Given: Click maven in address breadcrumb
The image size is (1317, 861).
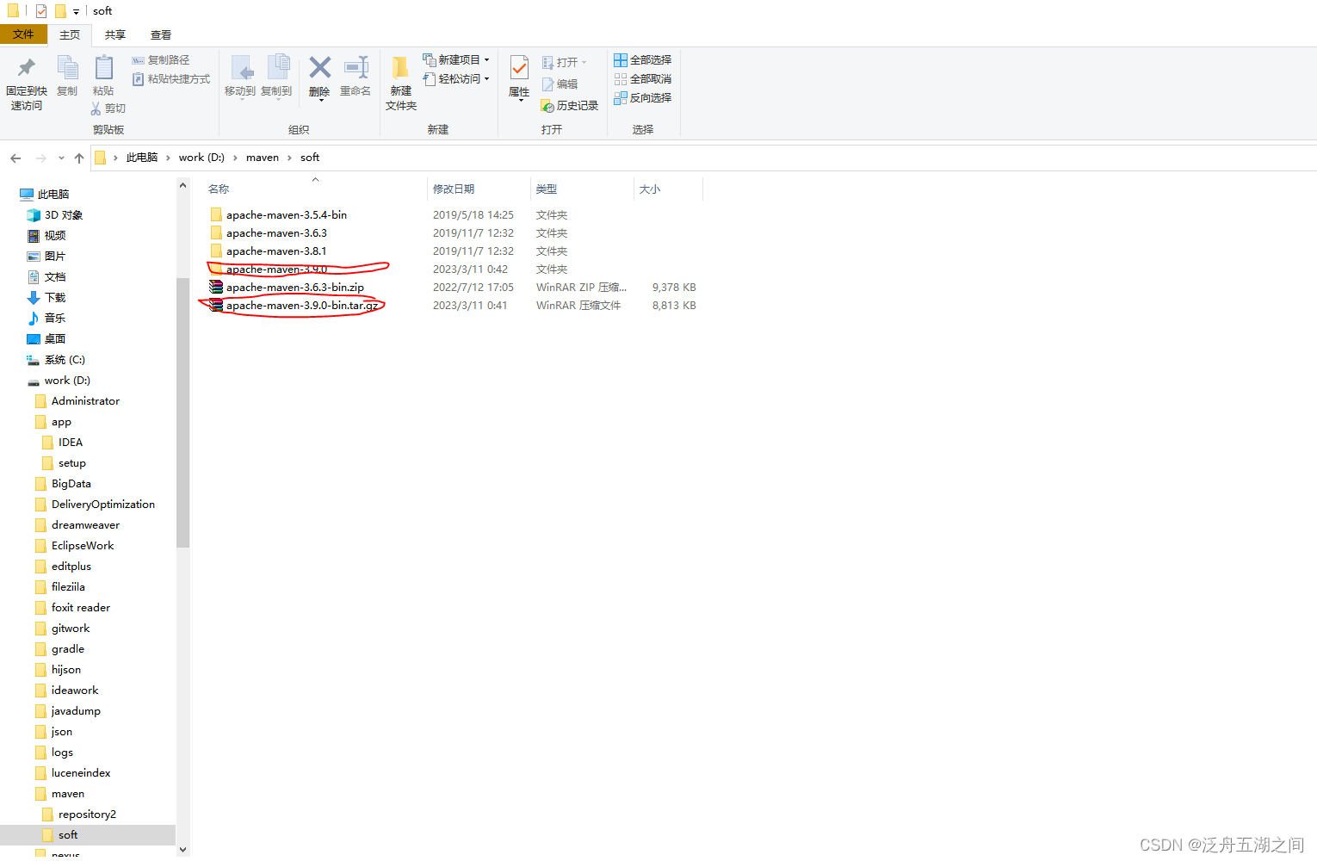Looking at the screenshot, I should (263, 158).
